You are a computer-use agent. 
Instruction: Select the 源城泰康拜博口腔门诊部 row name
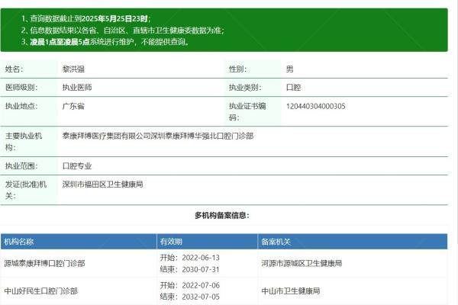tap(44, 264)
